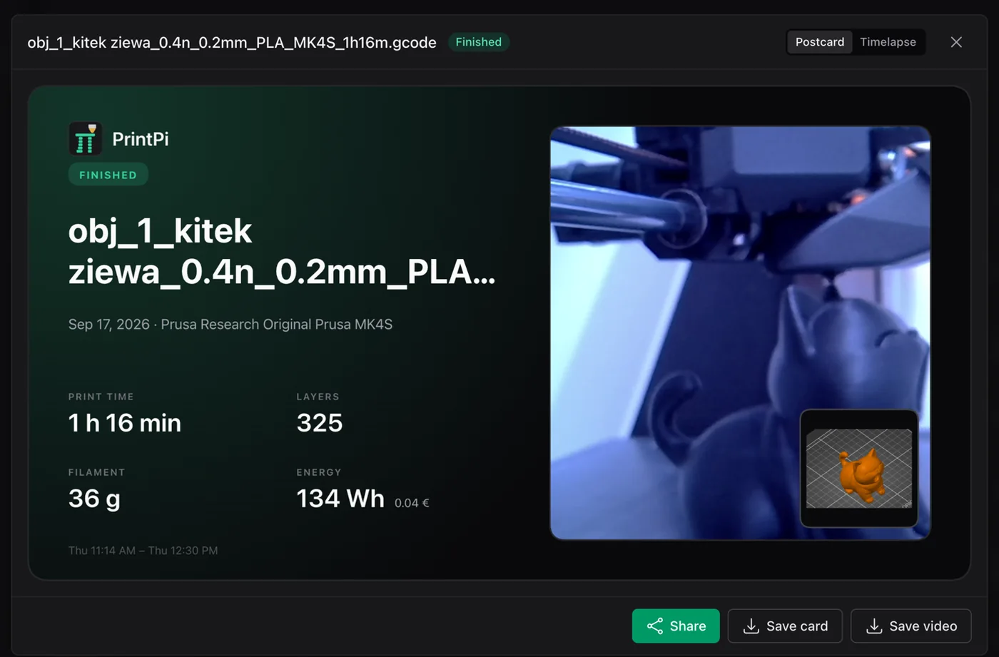This screenshot has height=657, width=999.
Task: Switch to the Timelapse tab
Action: click(x=888, y=42)
